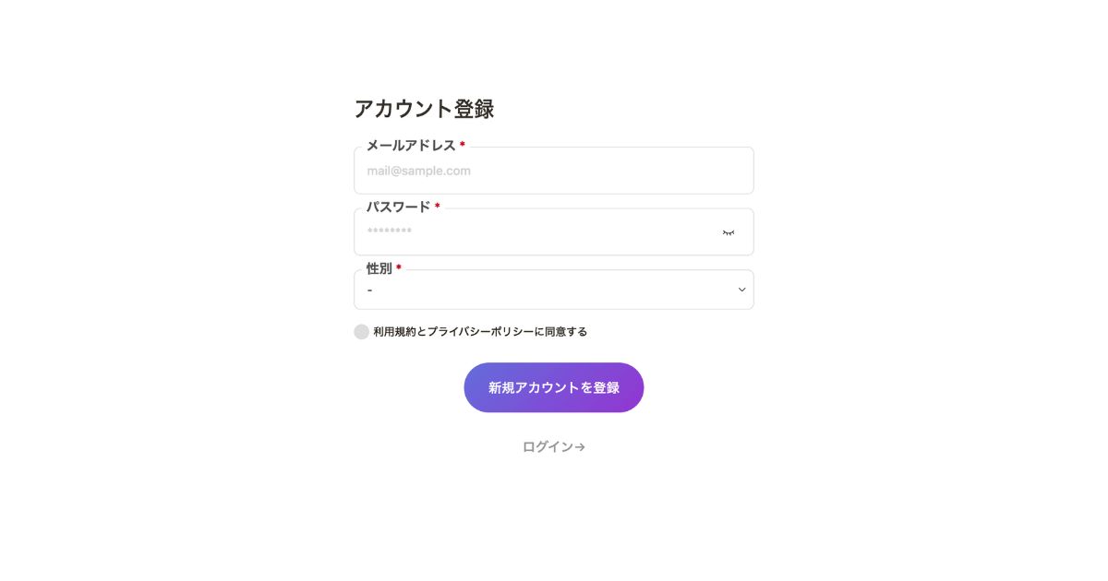Click the 性別 field label
The image size is (1108, 581).
click(x=379, y=268)
